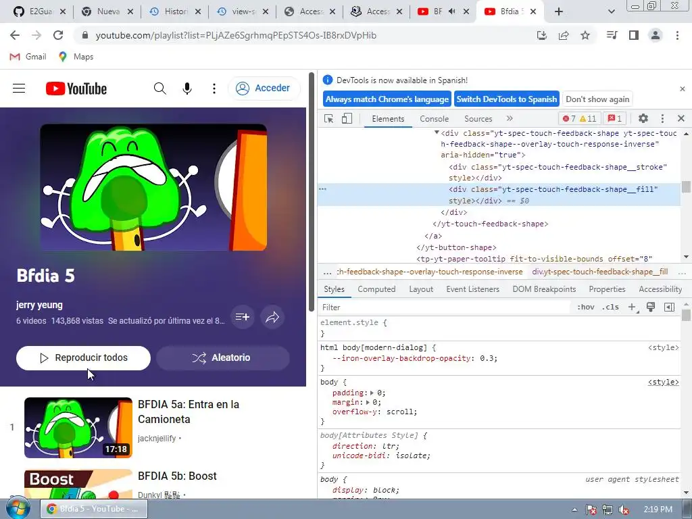The image size is (692, 519).
Task: Mute system volume tray icon
Action: pyautogui.click(x=624, y=510)
